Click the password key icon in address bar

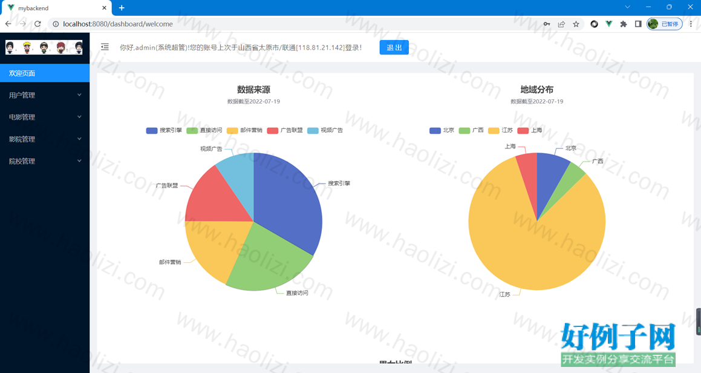[546, 24]
